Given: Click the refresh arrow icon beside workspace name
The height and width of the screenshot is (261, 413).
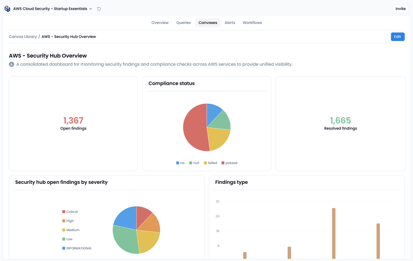Looking at the screenshot, I should 99,9.
